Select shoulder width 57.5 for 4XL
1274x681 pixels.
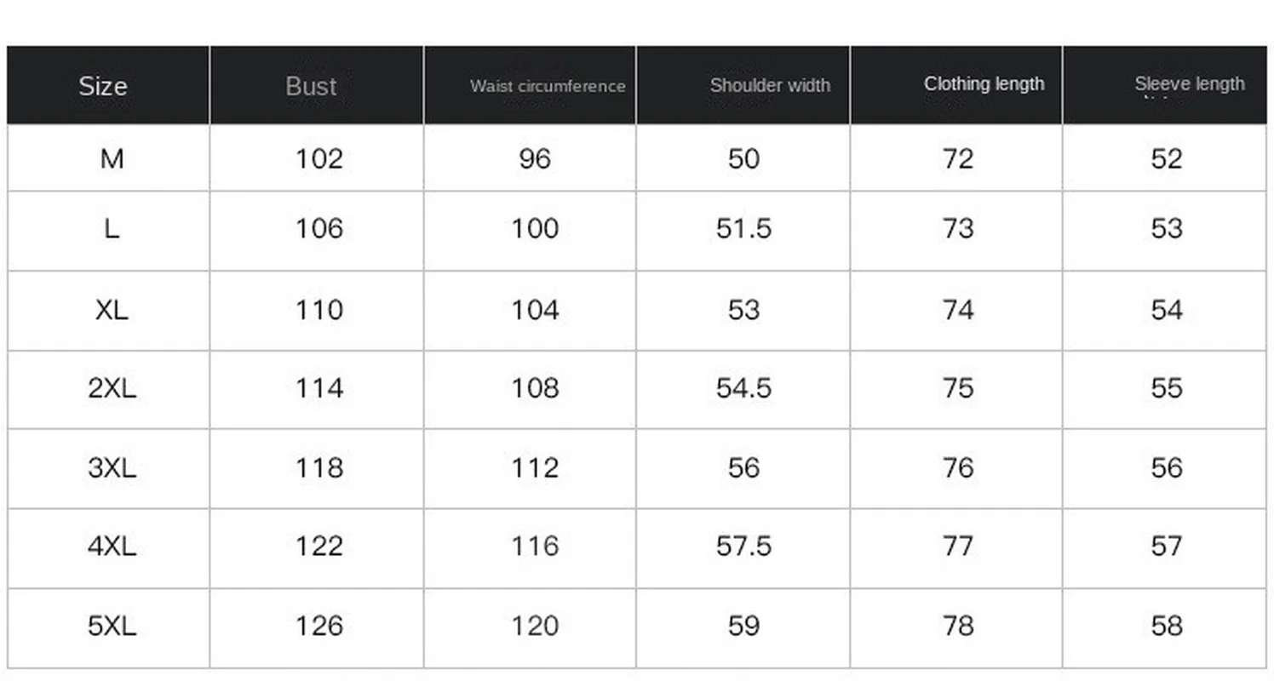click(743, 546)
